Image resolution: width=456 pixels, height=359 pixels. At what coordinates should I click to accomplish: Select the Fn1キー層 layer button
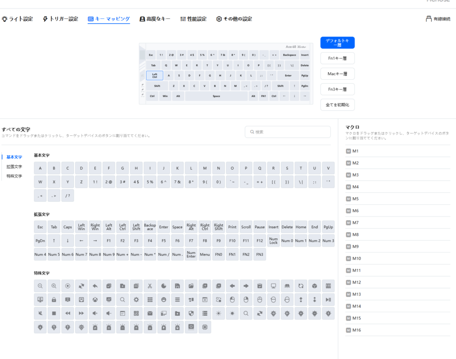[337, 58]
